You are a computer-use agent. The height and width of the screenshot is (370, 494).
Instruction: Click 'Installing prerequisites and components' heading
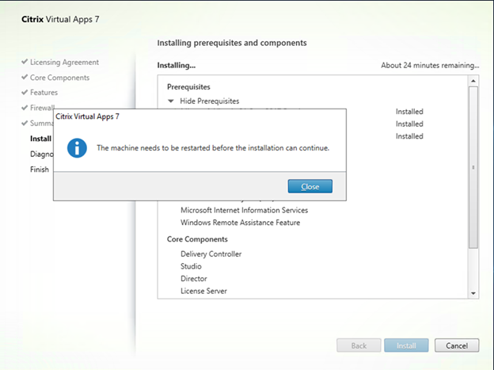click(x=232, y=43)
